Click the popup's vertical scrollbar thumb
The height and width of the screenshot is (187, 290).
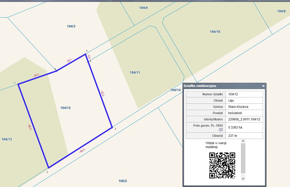click(x=243, y=158)
